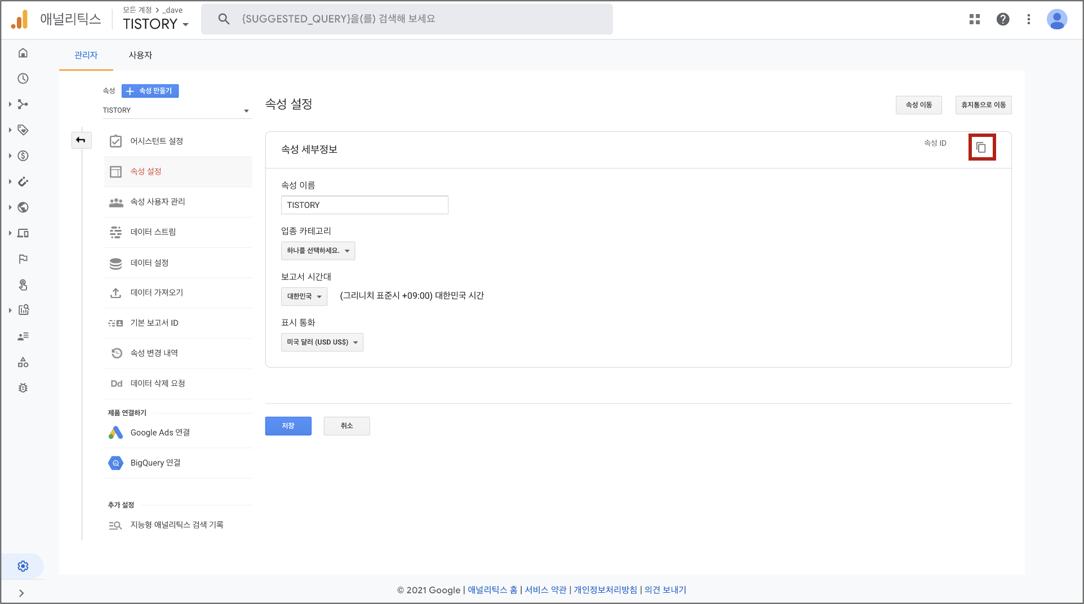Open the Retention magnet icon in sidebar
This screenshot has width=1084, height=604.
pos(23,181)
